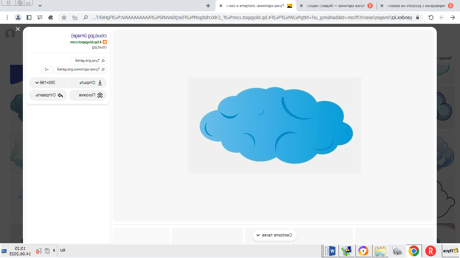Click the Открыть download button
Screen dimensions: 460x258
pos(88,83)
